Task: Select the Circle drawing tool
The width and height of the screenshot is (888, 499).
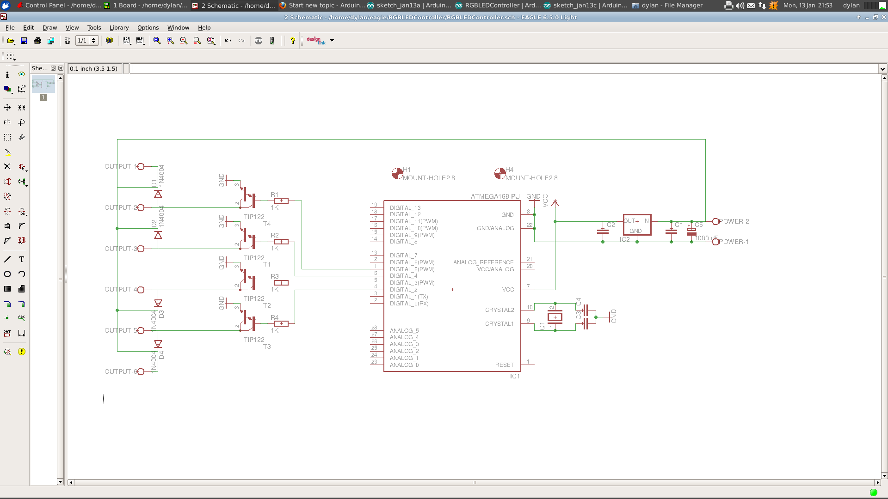Action: [7, 274]
